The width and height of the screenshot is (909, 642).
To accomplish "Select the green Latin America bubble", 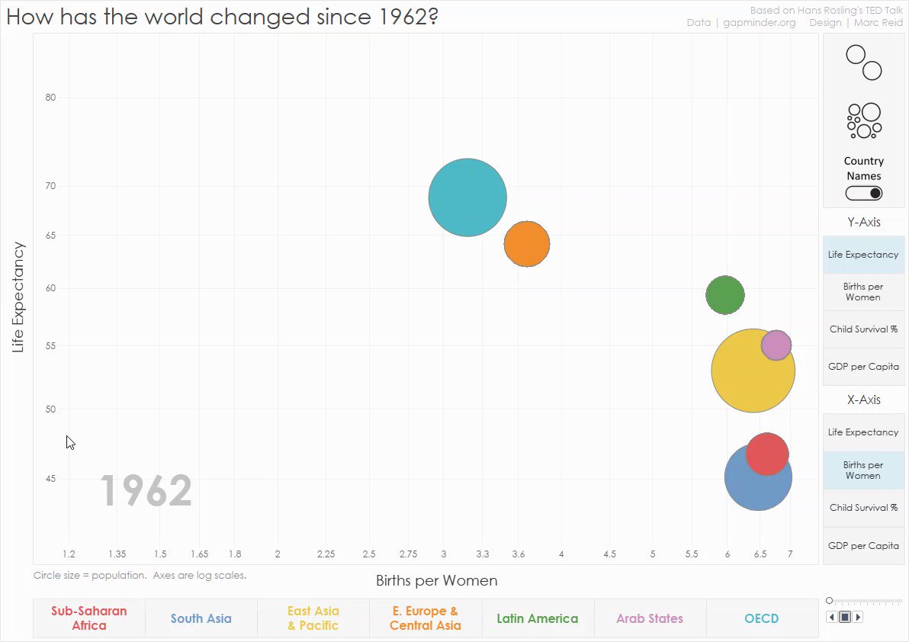I will point(724,295).
